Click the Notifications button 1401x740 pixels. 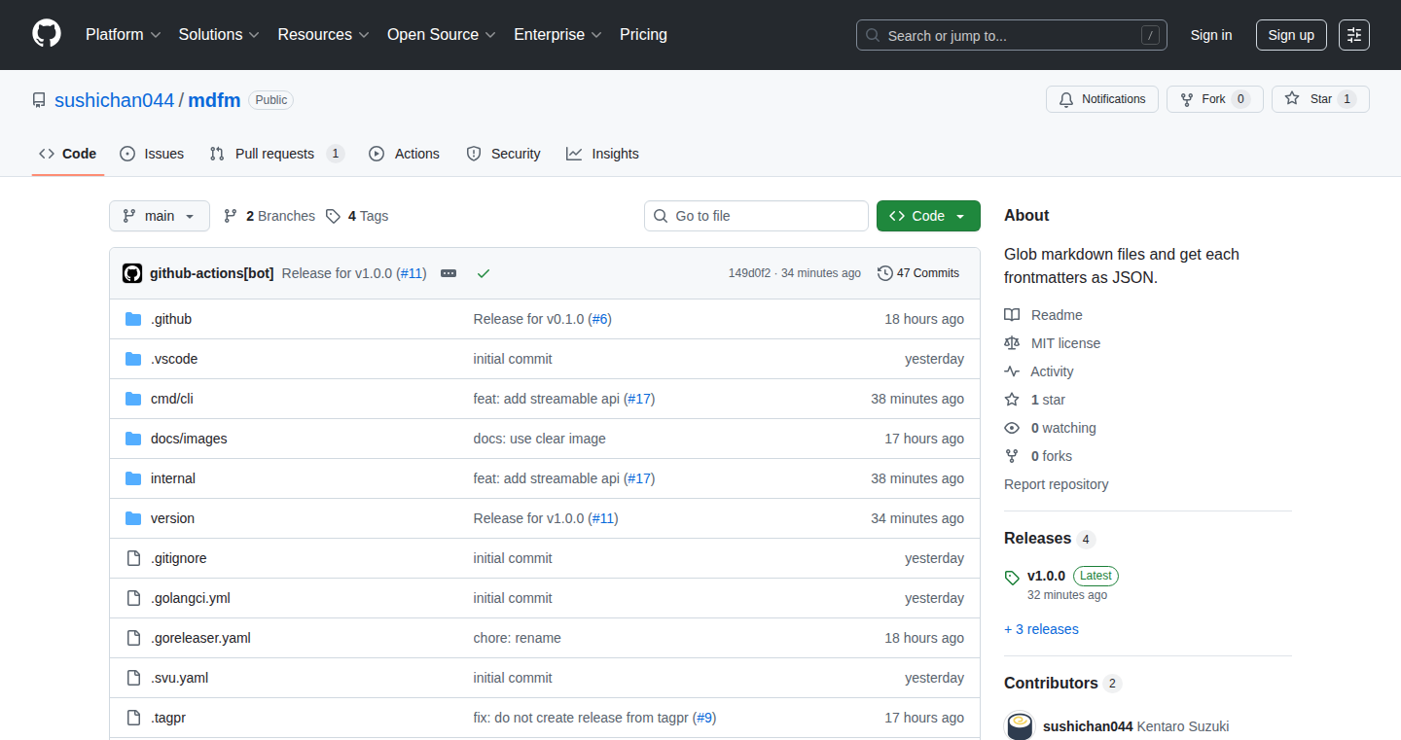(1102, 99)
